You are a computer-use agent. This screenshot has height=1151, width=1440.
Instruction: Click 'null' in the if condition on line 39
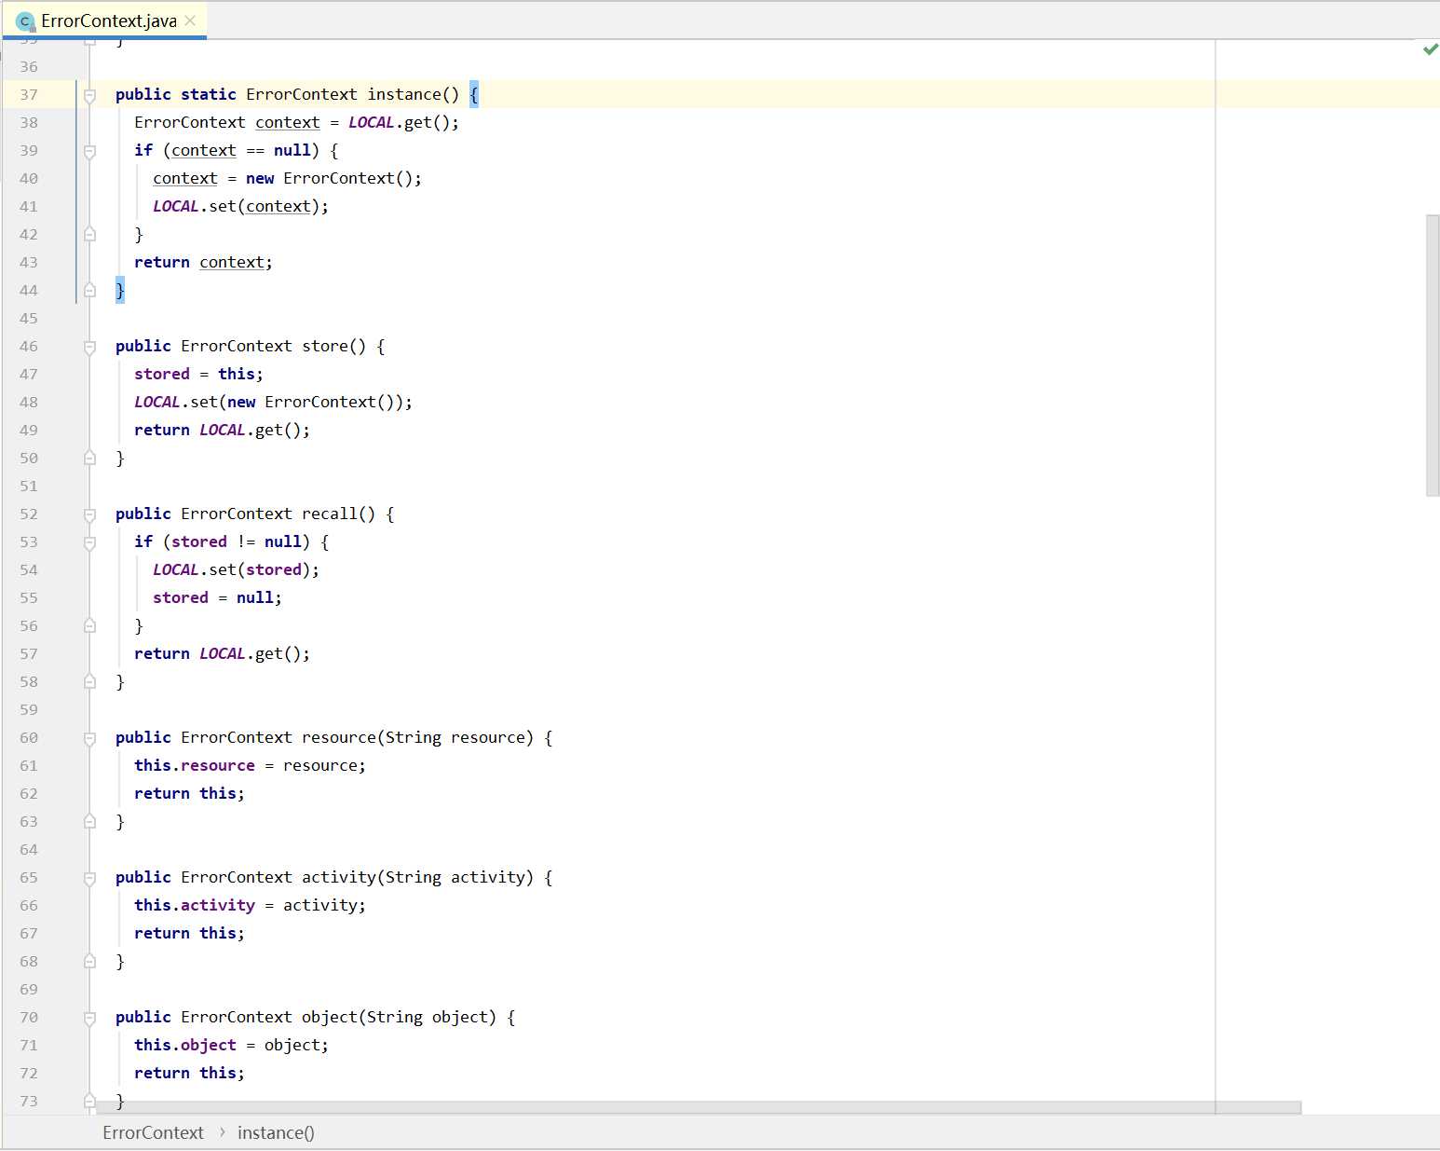292,150
